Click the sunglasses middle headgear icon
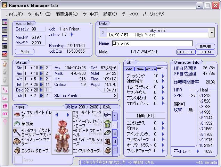Viewport: 221px width, 167px height. click(107, 115)
